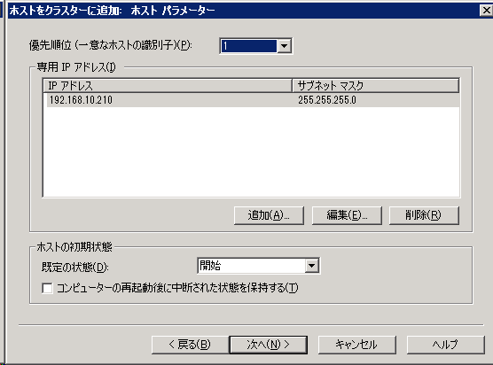
Task: Click the IP アドレス column header
Action: 168,85
